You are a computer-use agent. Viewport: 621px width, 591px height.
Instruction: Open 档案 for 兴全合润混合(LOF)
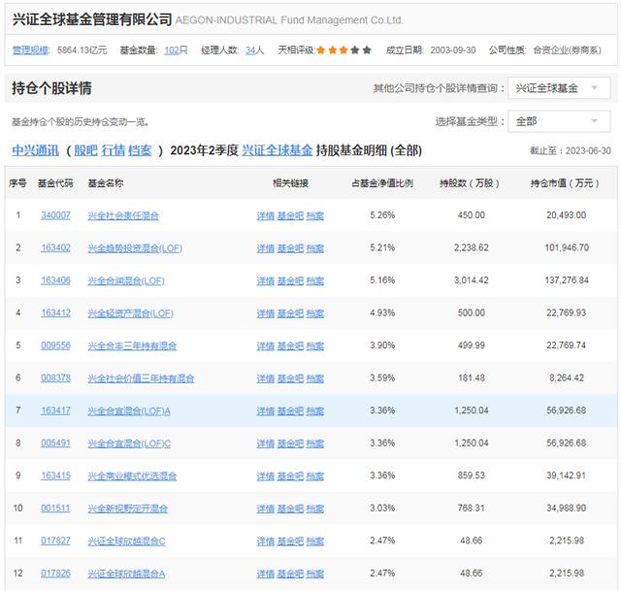tap(315, 280)
